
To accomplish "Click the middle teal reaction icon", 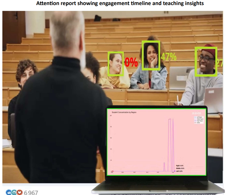I will [14, 192].
